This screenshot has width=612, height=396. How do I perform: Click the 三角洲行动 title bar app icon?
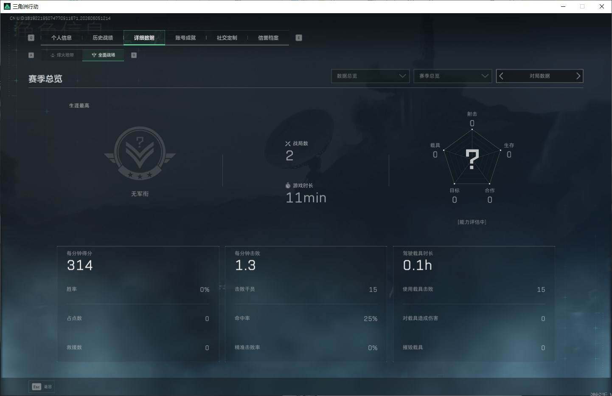click(x=7, y=6)
